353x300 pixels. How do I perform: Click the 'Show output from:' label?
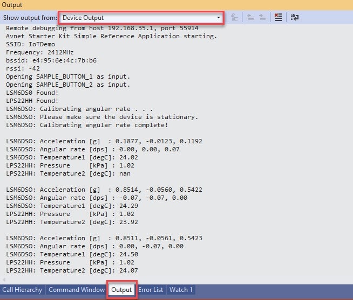[x=30, y=18]
